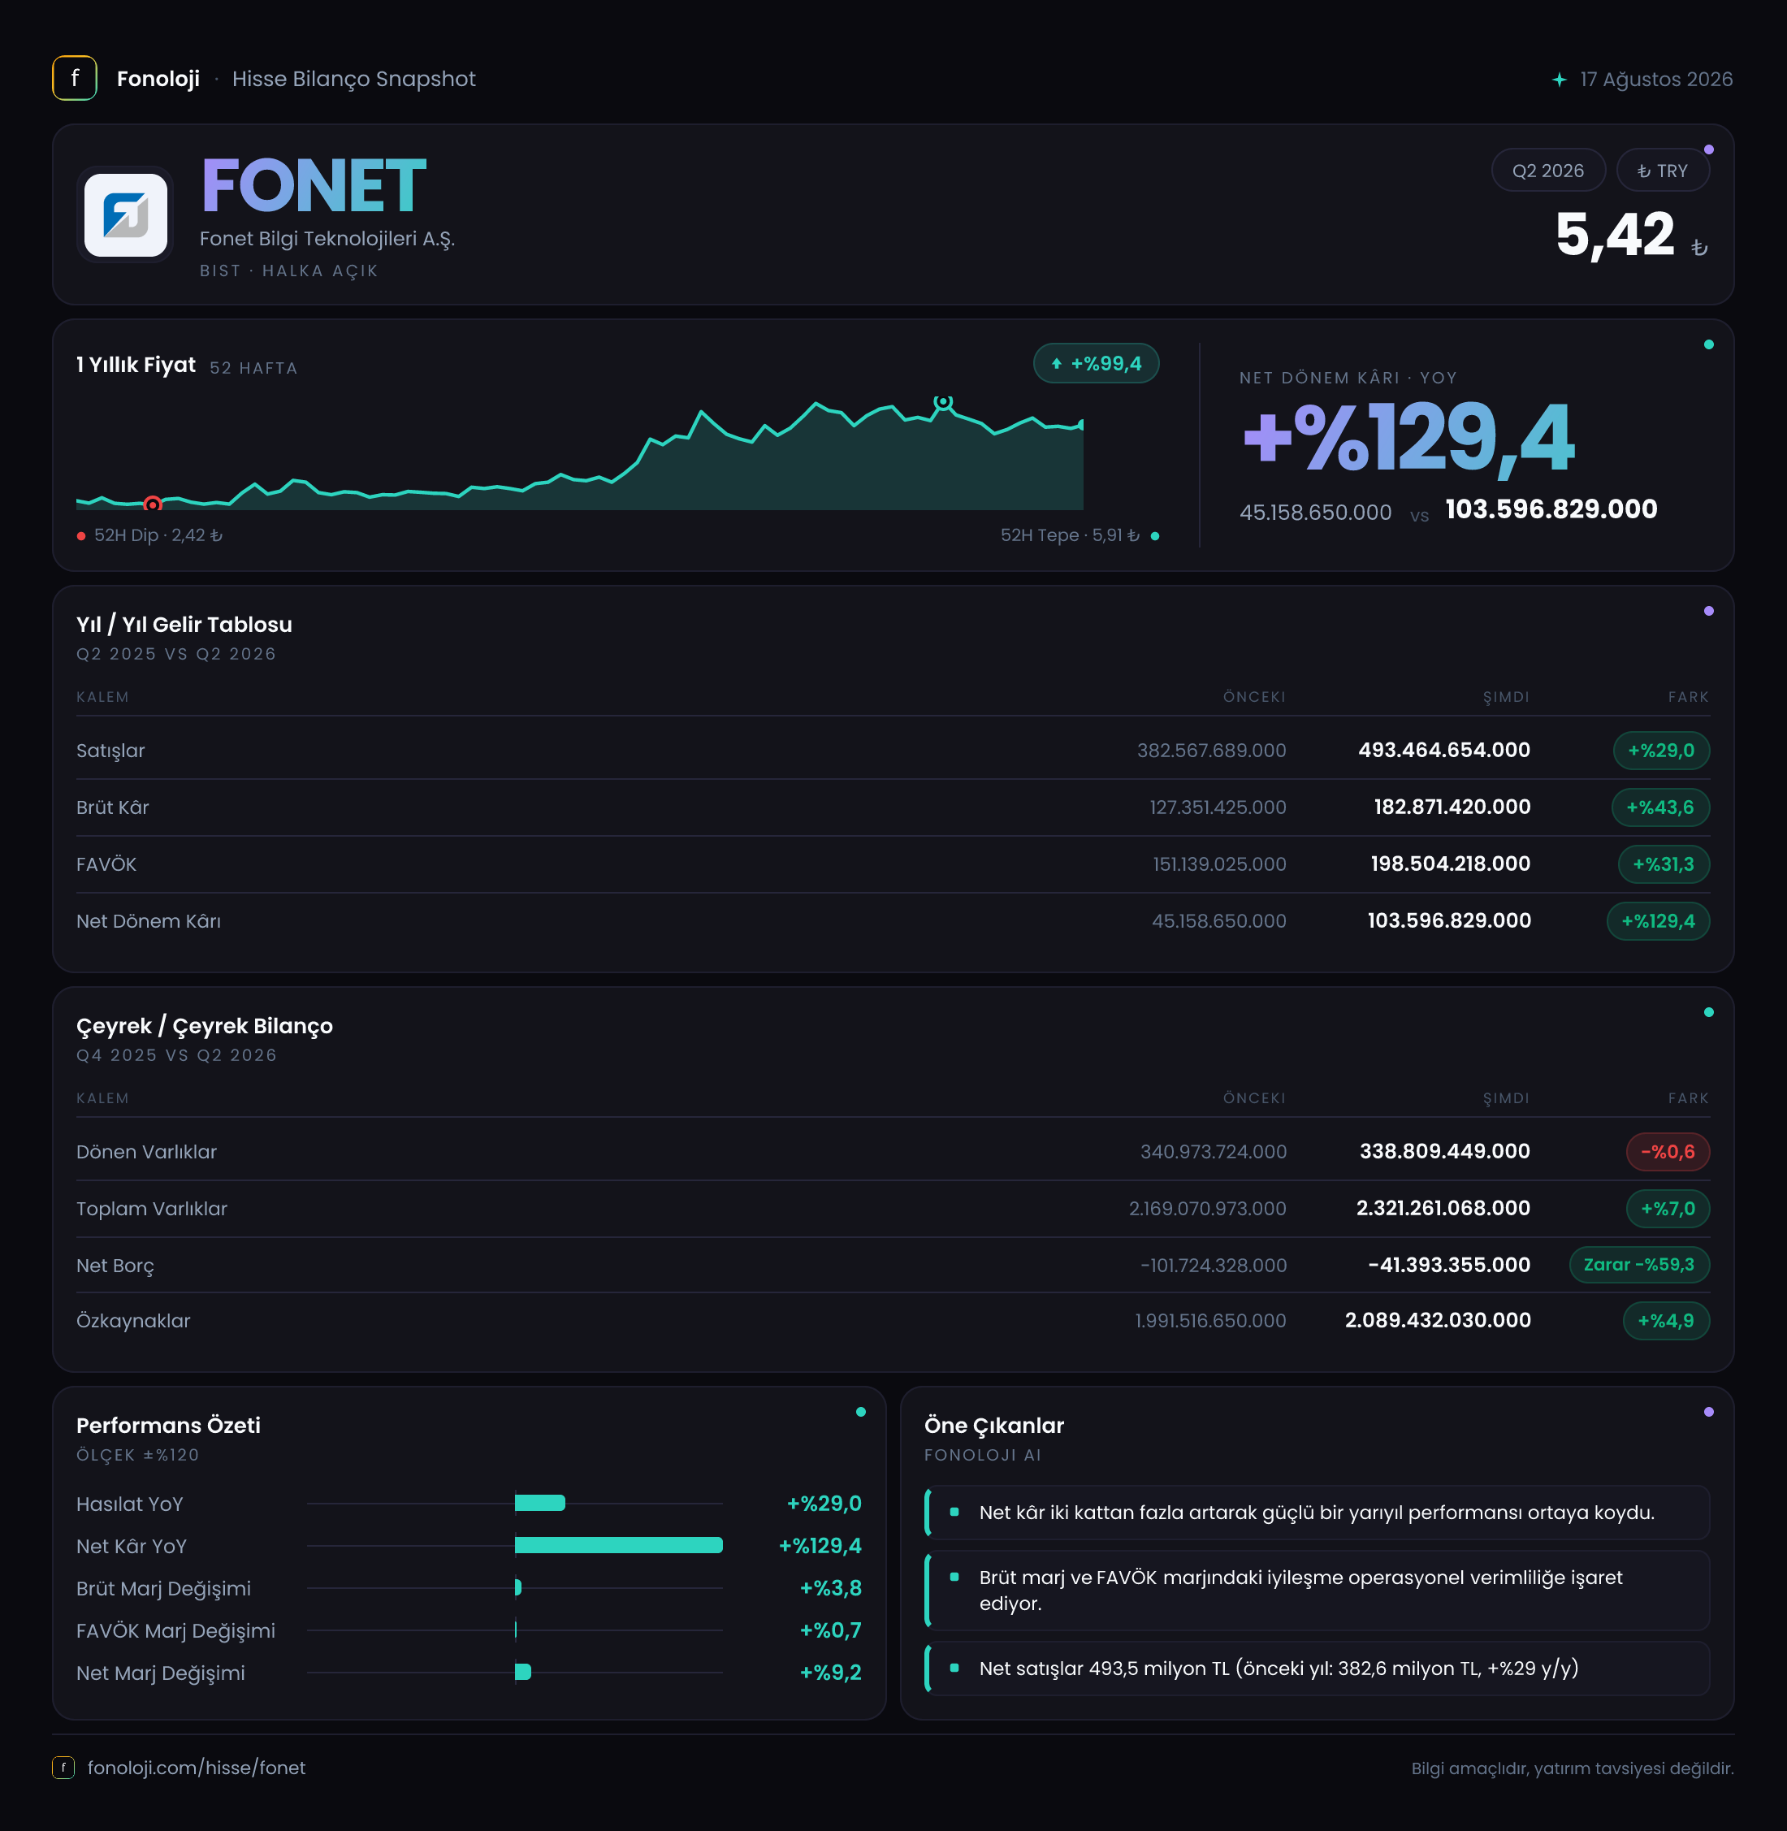Viewport: 1787px width, 1831px height.
Task: Click the +%99,4 yearly change badge
Action: [x=1095, y=363]
